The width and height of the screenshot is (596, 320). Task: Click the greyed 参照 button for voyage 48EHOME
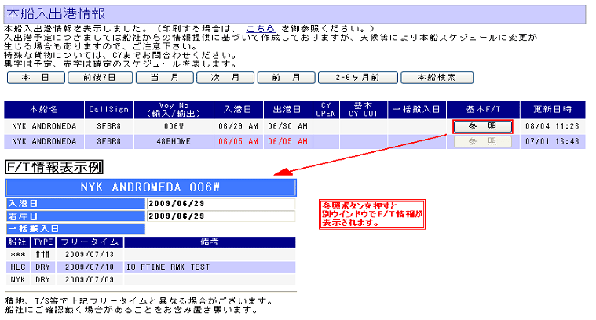[x=482, y=141]
